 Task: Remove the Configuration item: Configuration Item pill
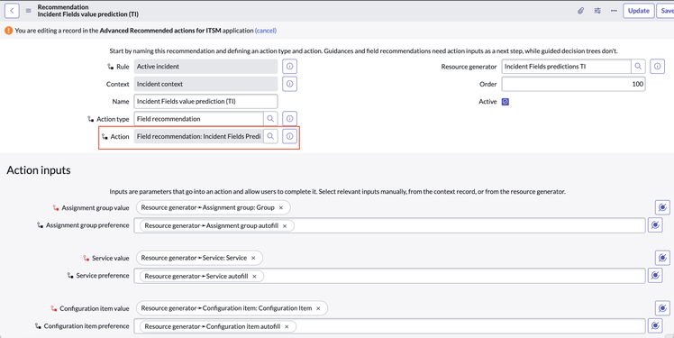tap(318, 308)
